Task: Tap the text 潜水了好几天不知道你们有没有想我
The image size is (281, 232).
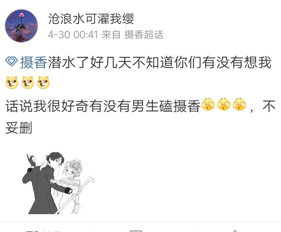Action: tap(160, 62)
